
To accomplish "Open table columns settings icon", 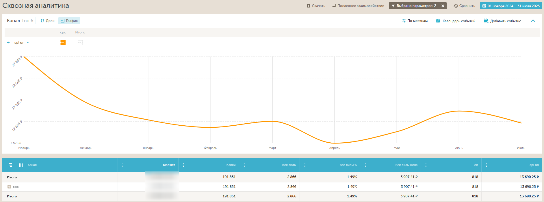I will pyautogui.click(x=21, y=165).
